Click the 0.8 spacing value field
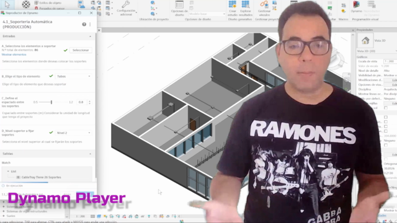The height and width of the screenshot is (223, 397). [x=81, y=102]
